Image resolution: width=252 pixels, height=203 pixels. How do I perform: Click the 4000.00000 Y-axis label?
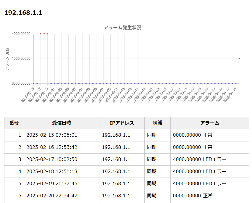(x=21, y=34)
